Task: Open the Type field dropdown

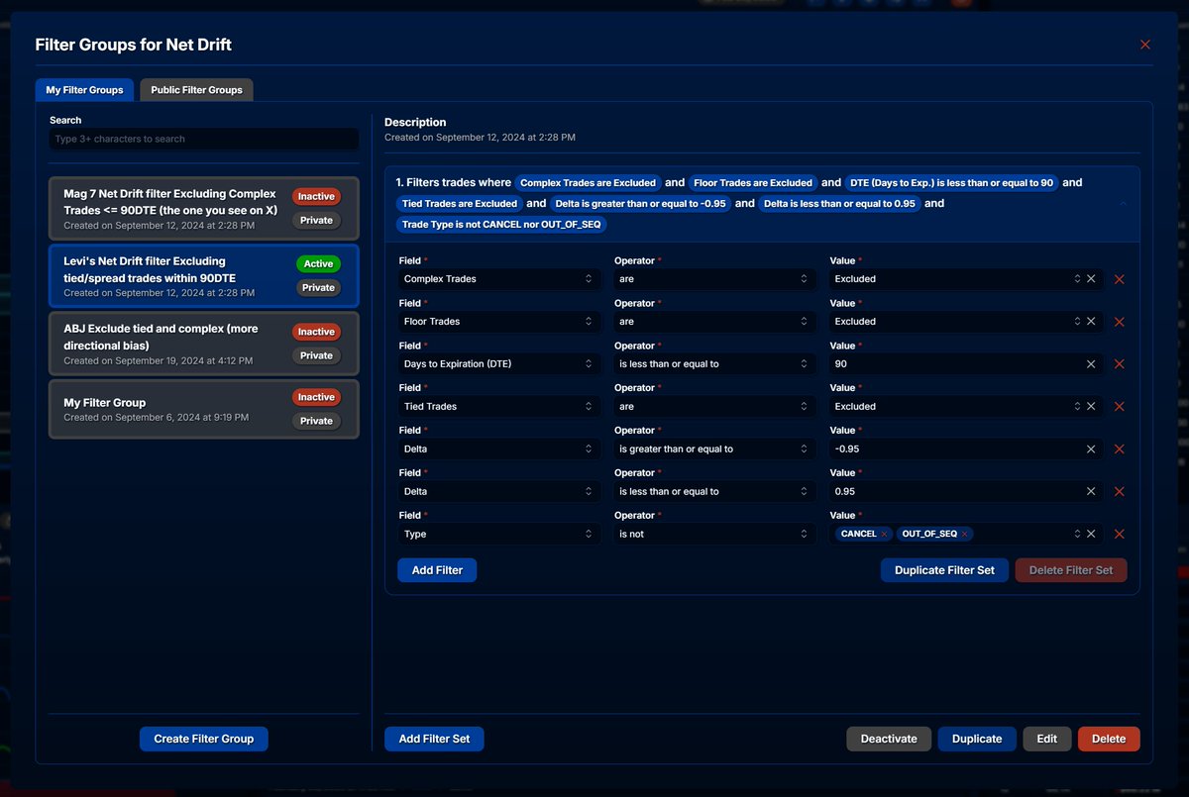Action: [499, 534]
